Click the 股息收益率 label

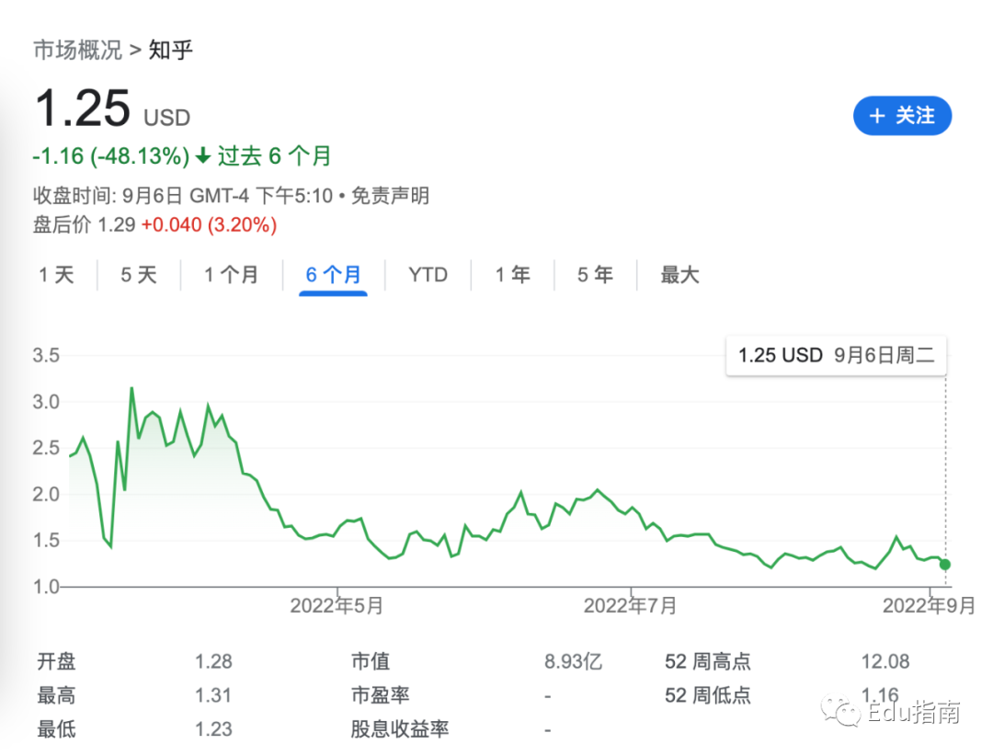click(400, 728)
